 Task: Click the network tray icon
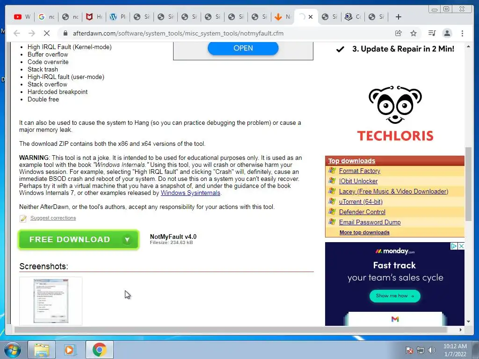(421, 350)
